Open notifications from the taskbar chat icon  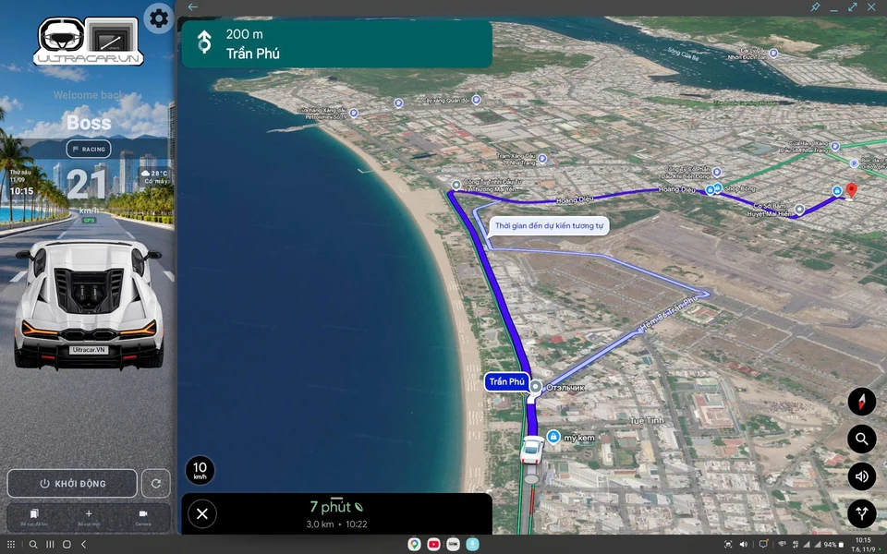click(x=763, y=545)
